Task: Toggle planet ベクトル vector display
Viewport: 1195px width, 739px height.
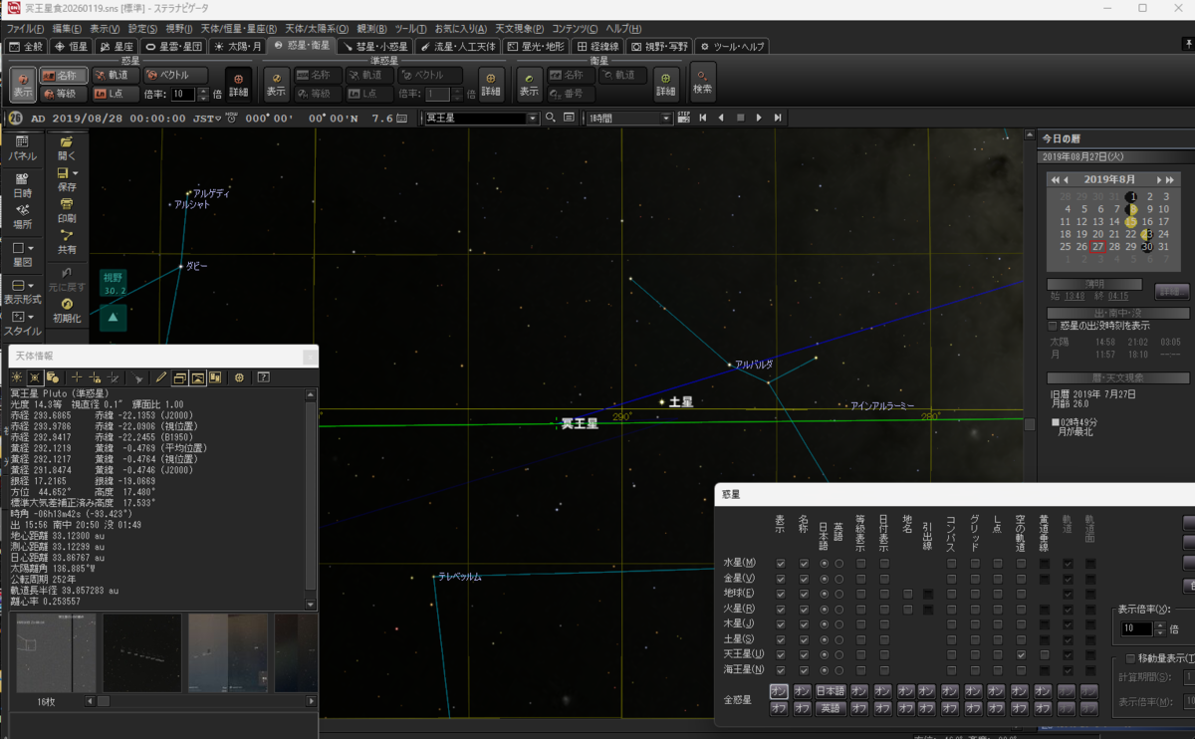Action: pos(174,76)
